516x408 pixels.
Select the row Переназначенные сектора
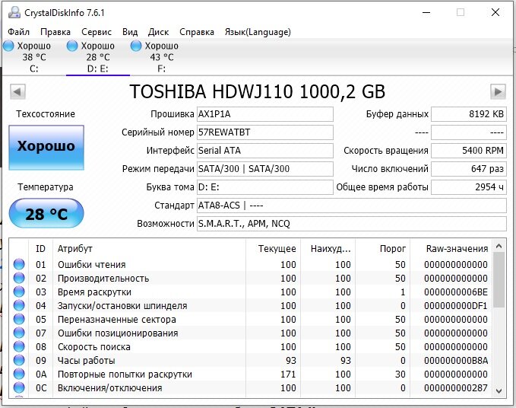[251, 320]
